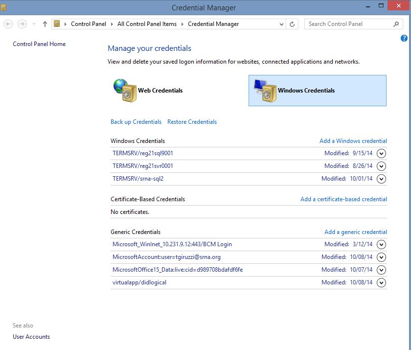
Task: Click Back up Credentials link
Action: (136, 122)
